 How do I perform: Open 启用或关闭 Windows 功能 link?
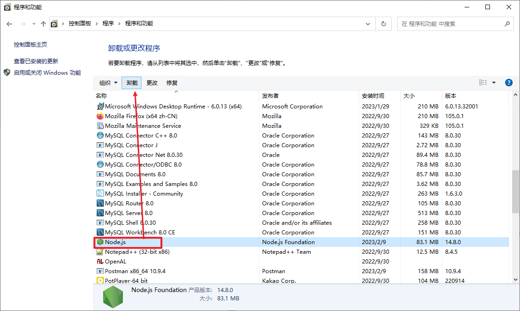tap(48, 72)
